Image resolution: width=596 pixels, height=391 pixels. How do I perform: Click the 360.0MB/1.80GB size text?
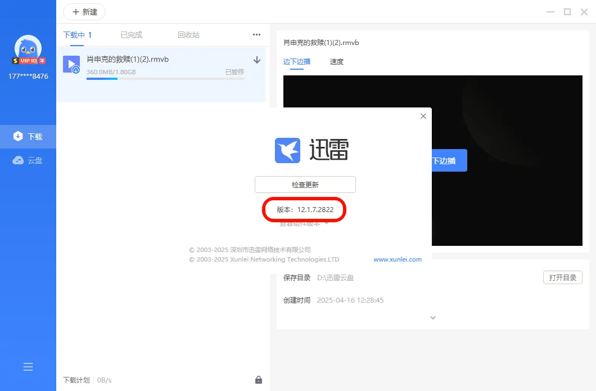click(111, 72)
